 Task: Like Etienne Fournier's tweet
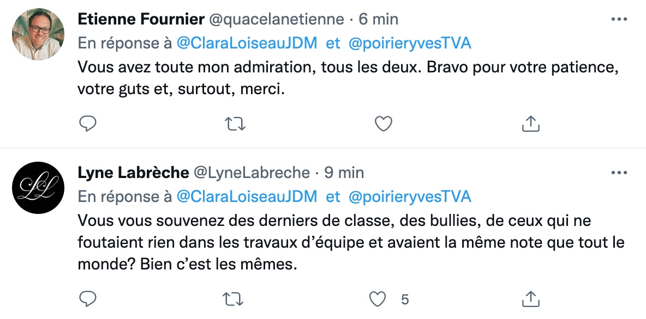click(383, 124)
